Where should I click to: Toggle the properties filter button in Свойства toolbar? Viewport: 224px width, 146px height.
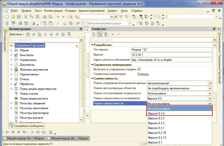coord(106,34)
